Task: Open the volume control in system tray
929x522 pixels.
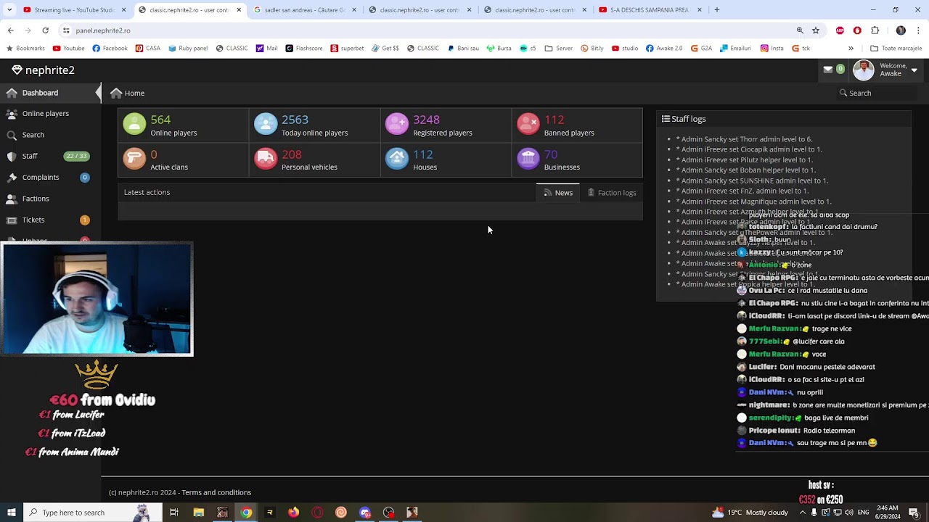Action: coord(850,513)
